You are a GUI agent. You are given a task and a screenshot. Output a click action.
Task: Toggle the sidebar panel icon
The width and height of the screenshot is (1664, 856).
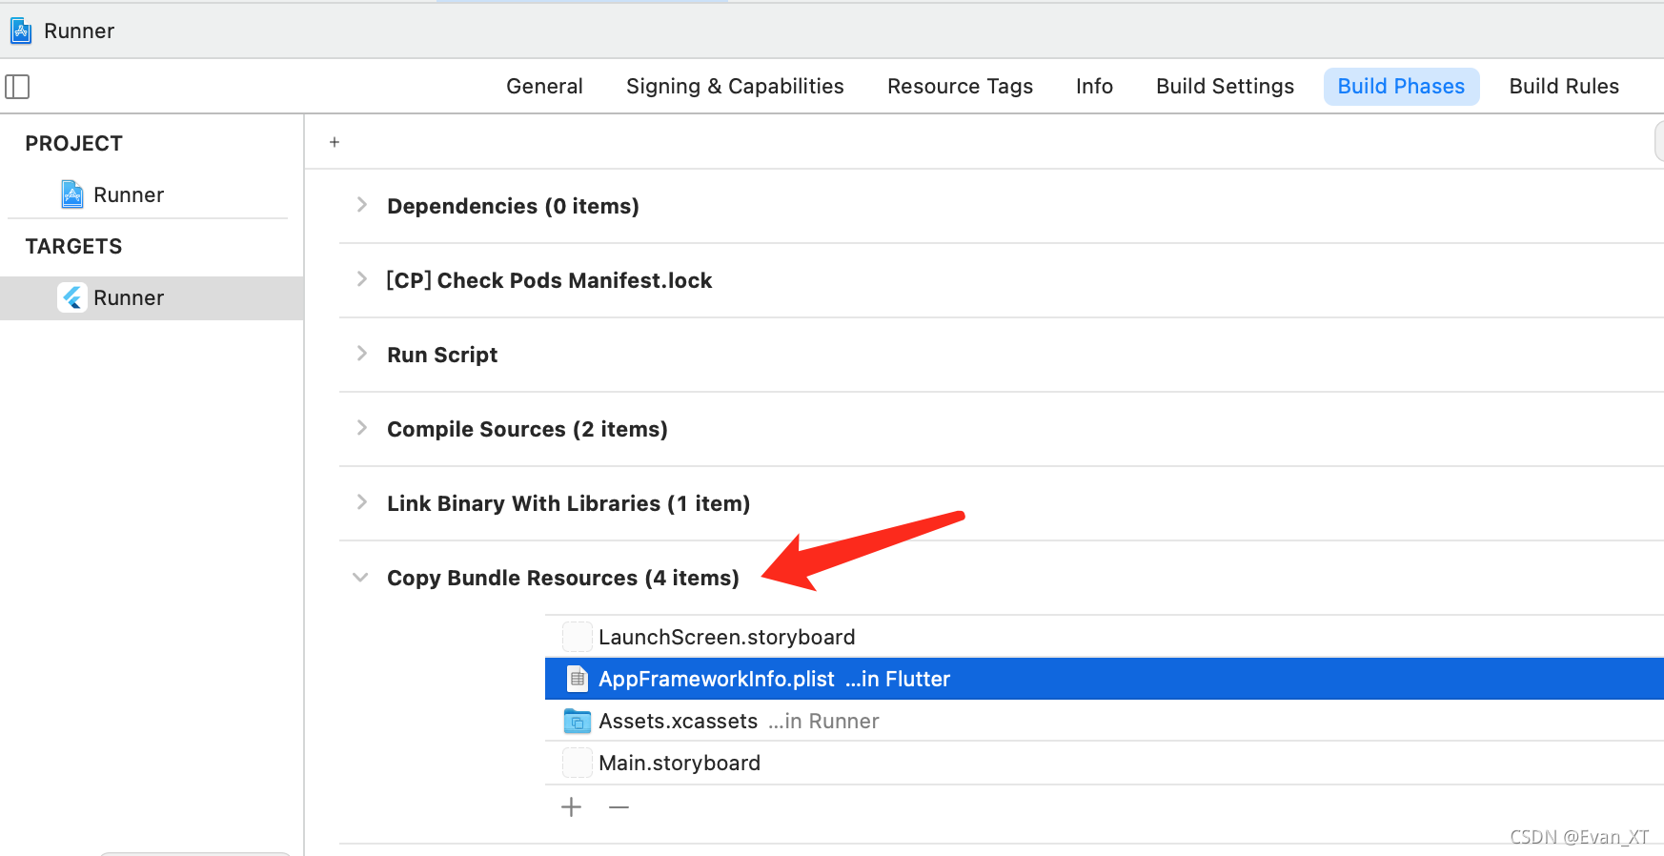coord(17,87)
